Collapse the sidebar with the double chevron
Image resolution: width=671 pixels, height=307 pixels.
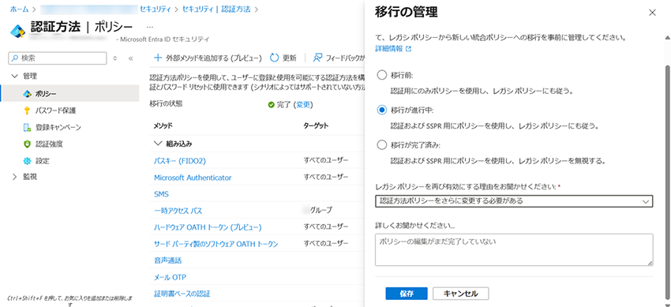131,58
